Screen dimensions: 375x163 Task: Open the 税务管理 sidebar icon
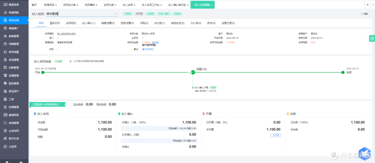(5, 84)
